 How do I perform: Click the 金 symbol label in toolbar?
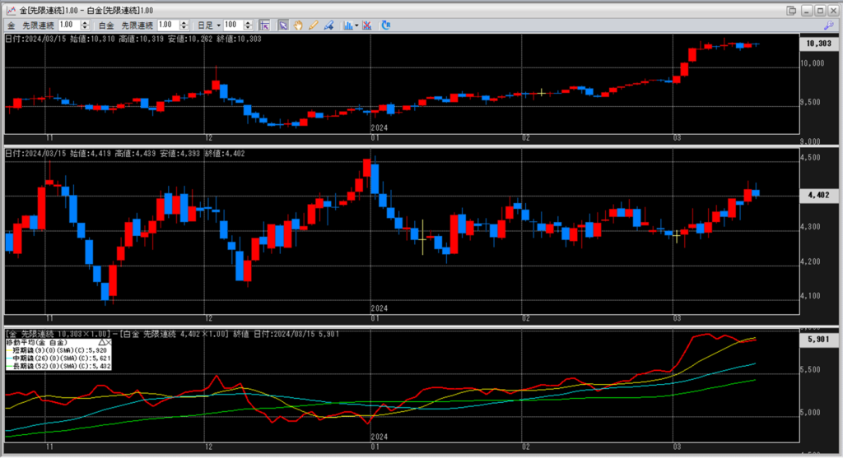click(x=12, y=25)
